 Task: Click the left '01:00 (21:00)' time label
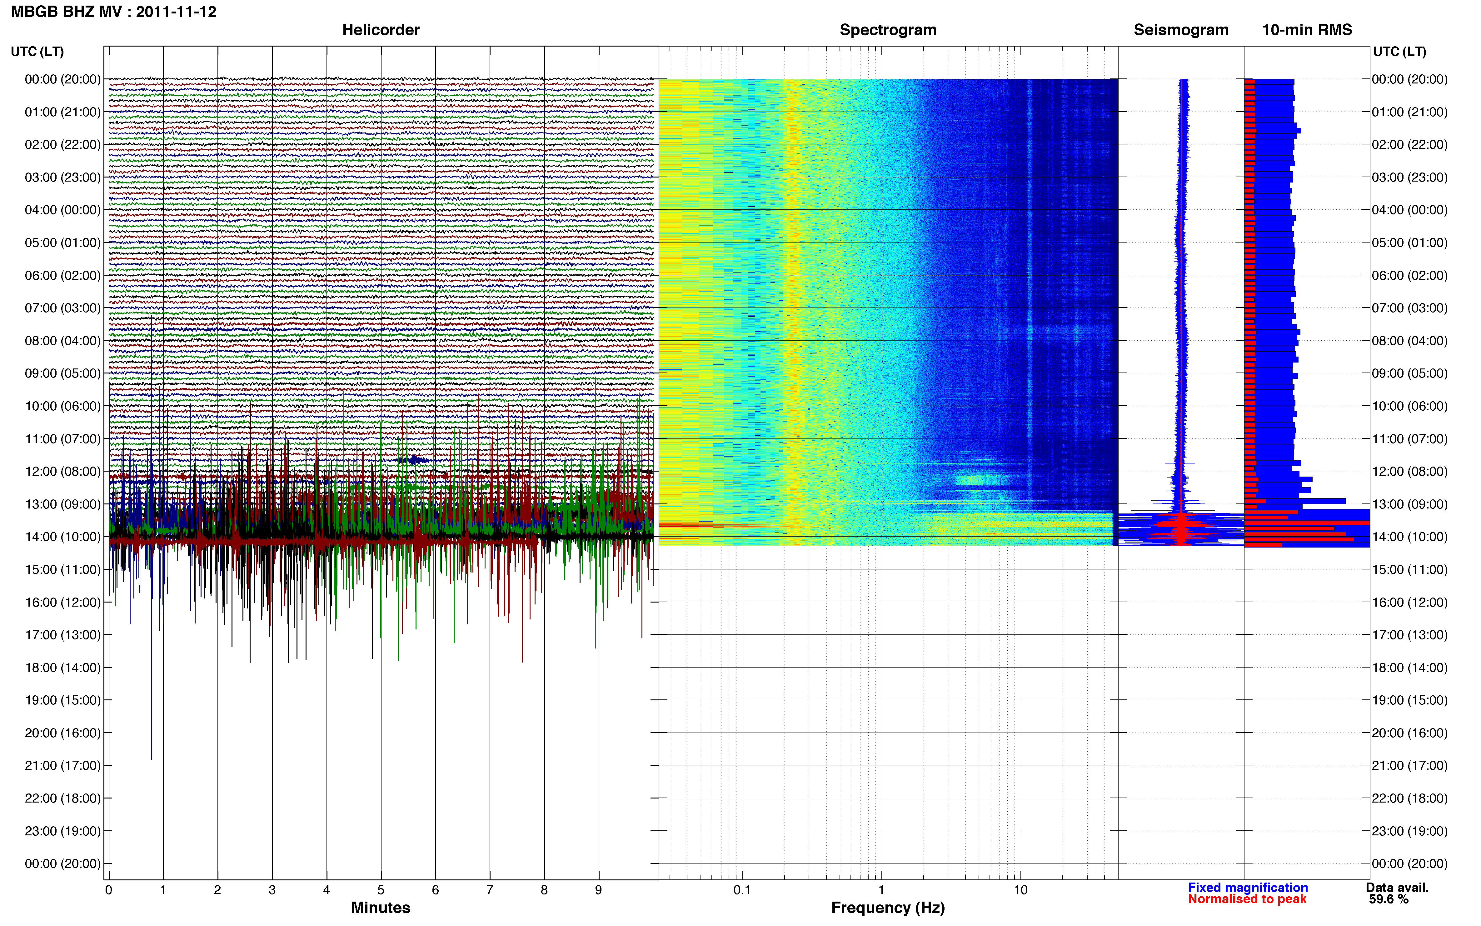[62, 112]
